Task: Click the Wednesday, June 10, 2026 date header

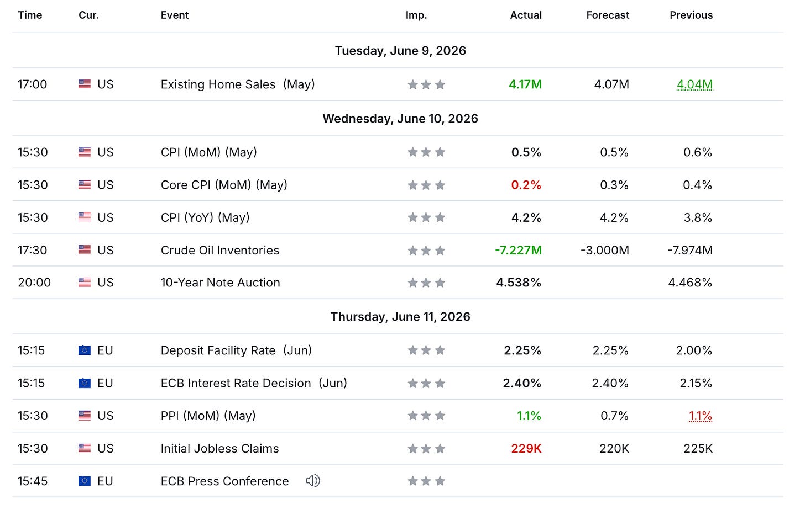Action: click(400, 119)
